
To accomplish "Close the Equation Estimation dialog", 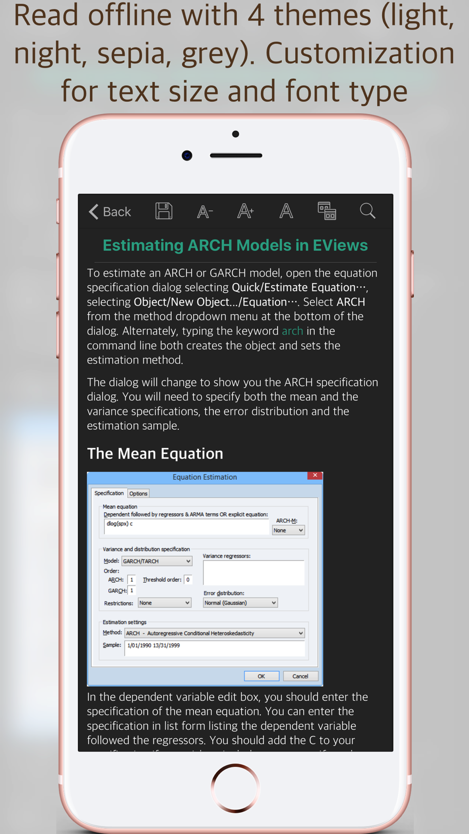I will [315, 476].
